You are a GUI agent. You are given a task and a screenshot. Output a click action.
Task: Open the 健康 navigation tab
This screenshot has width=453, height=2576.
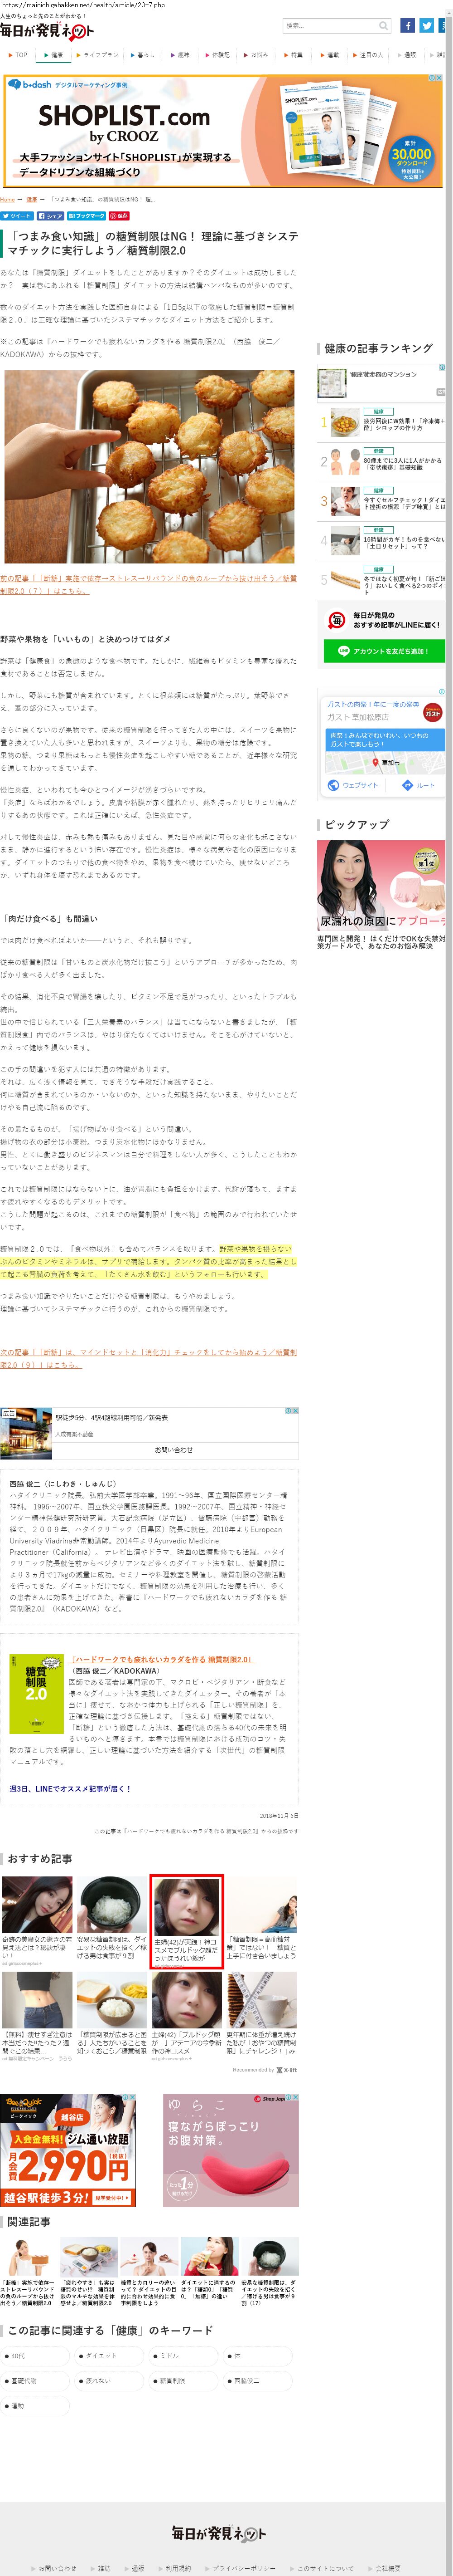pos(54,55)
